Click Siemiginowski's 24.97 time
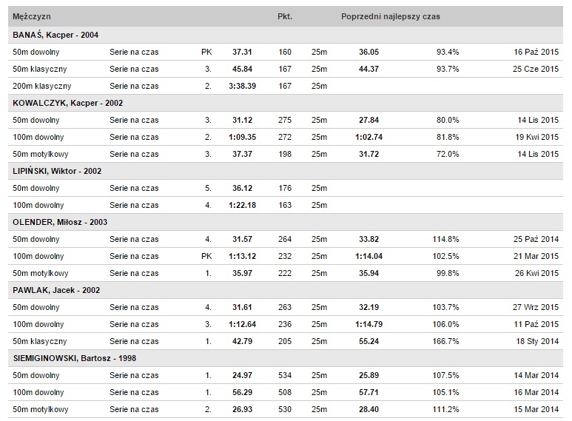 242,375
